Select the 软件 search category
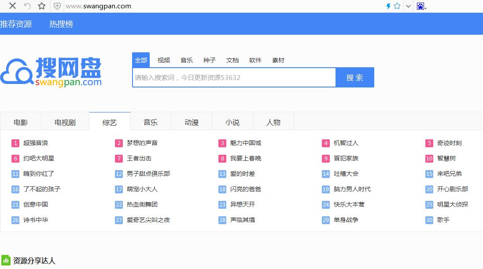Image resolution: width=483 pixels, height=269 pixels. (255, 60)
